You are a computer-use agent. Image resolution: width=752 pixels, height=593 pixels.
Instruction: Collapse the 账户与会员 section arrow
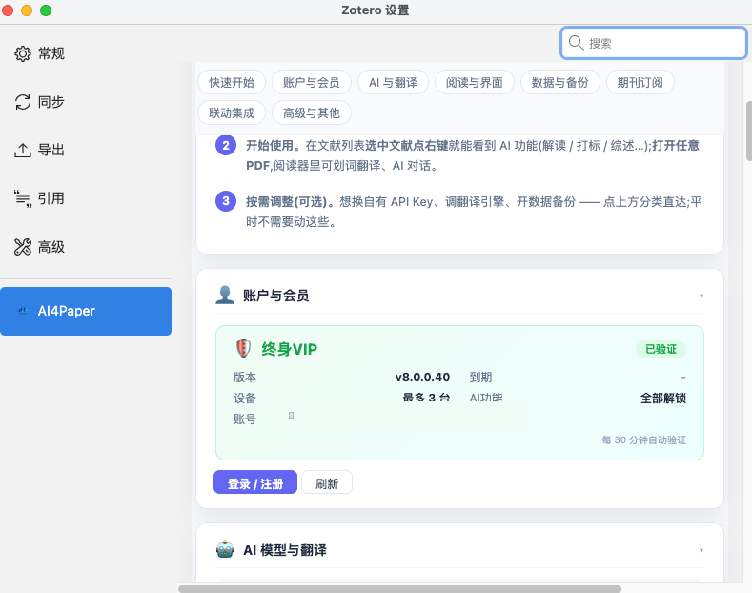click(701, 296)
